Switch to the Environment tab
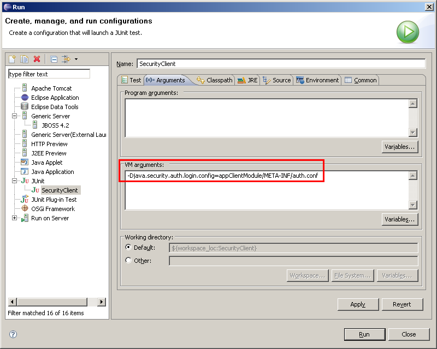Viewport: 437px width, 349px height. pyautogui.click(x=317, y=80)
